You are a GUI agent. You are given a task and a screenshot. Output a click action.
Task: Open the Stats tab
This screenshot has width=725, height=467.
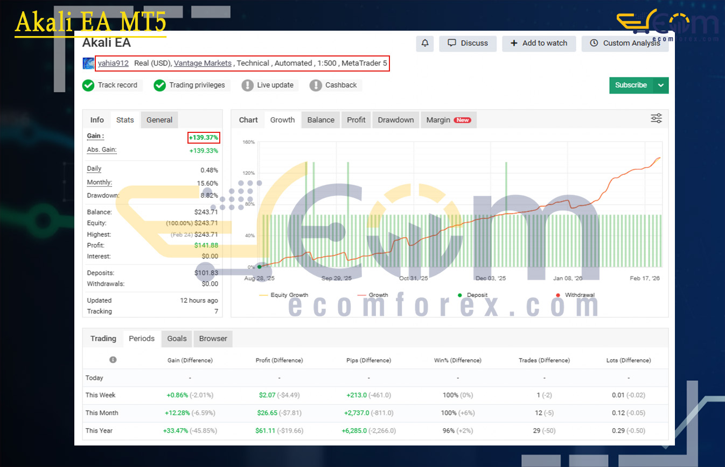coord(125,120)
